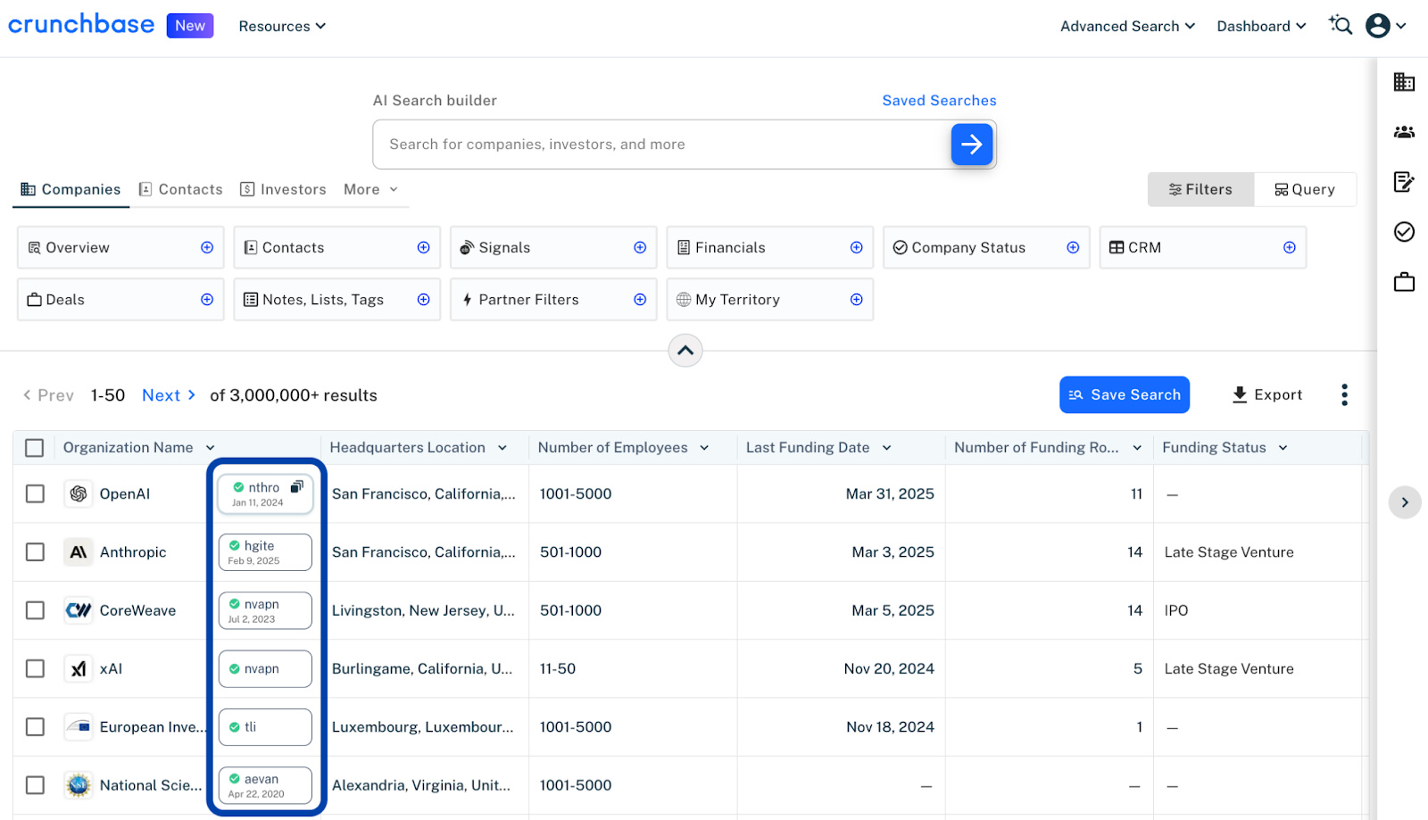The height and width of the screenshot is (820, 1428).
Task: Add the Deals filter with plus icon
Action: pos(207,300)
